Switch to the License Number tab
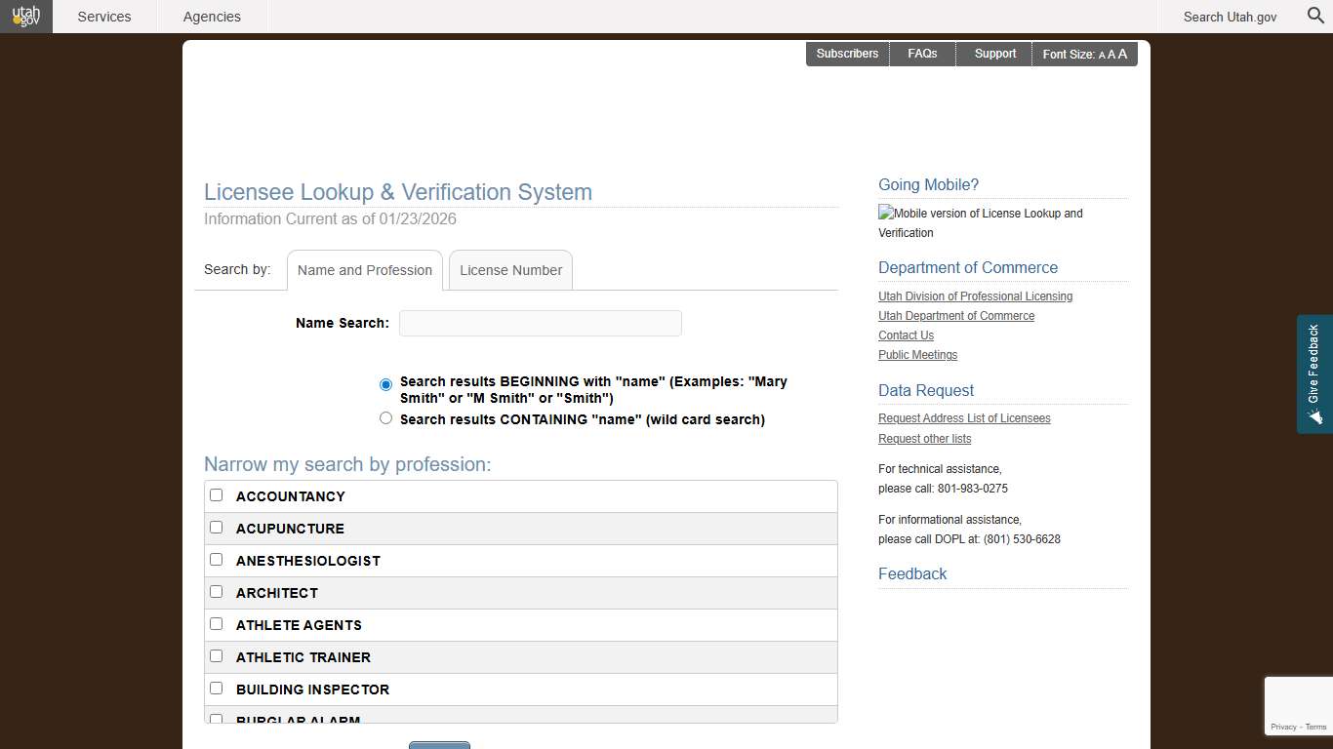 510,270
